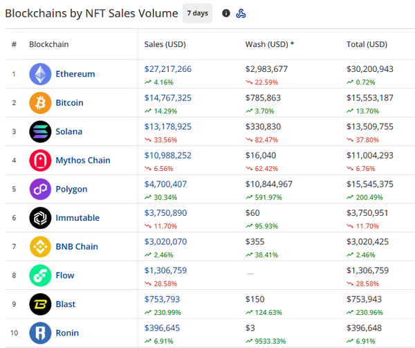Click the Ronin logo icon

click(x=40, y=333)
